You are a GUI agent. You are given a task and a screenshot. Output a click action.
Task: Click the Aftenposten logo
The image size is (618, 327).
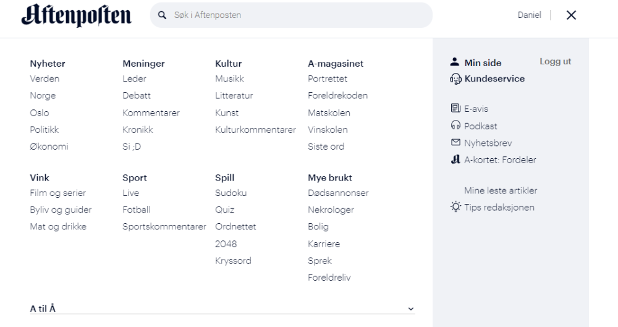pyautogui.click(x=76, y=15)
